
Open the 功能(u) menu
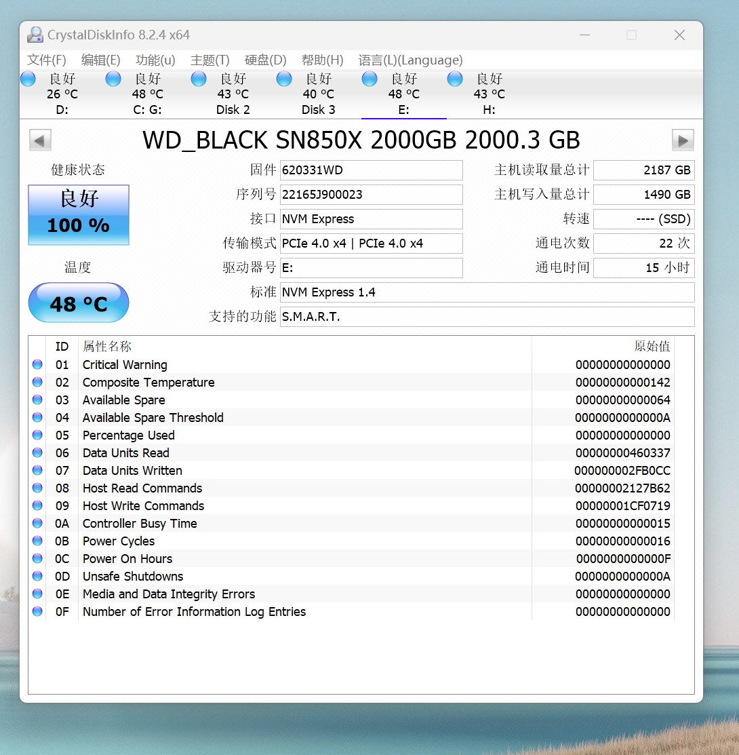155,60
